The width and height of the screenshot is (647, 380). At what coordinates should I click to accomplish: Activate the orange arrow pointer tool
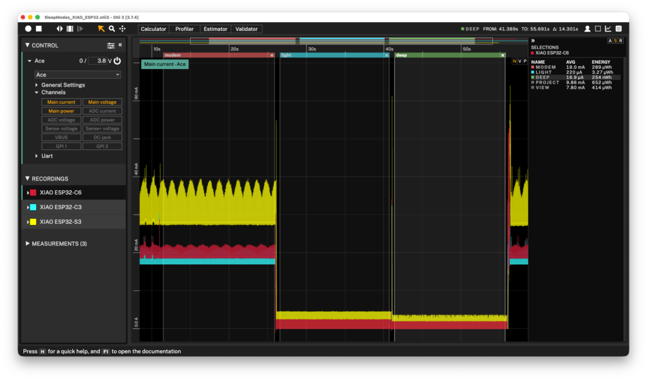pyautogui.click(x=101, y=28)
